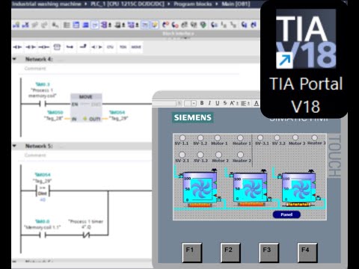Insert an empty box from favorites
359x269 pixels.
pyautogui.click(x=57, y=47)
